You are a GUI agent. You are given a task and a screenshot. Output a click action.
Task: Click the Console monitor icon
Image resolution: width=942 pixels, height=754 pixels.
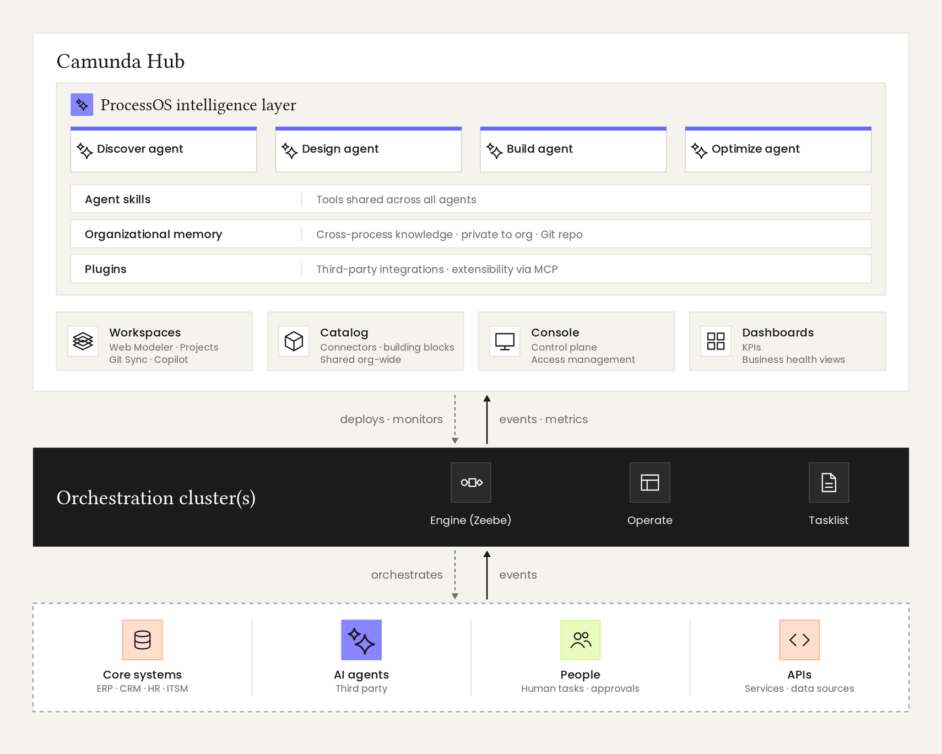pyautogui.click(x=505, y=341)
